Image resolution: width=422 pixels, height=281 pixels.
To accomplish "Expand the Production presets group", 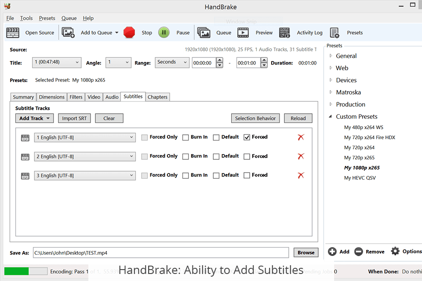I will pos(331,104).
